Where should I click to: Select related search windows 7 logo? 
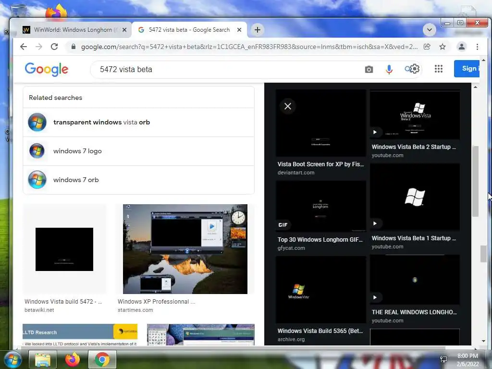138,151
